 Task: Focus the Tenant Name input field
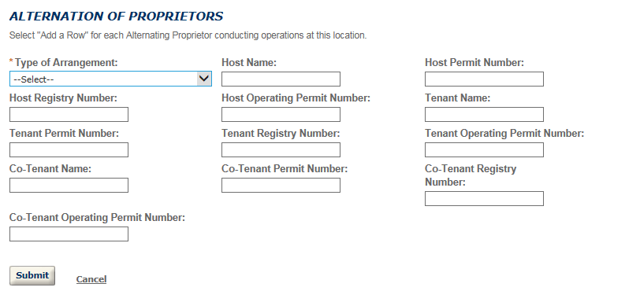(484, 115)
